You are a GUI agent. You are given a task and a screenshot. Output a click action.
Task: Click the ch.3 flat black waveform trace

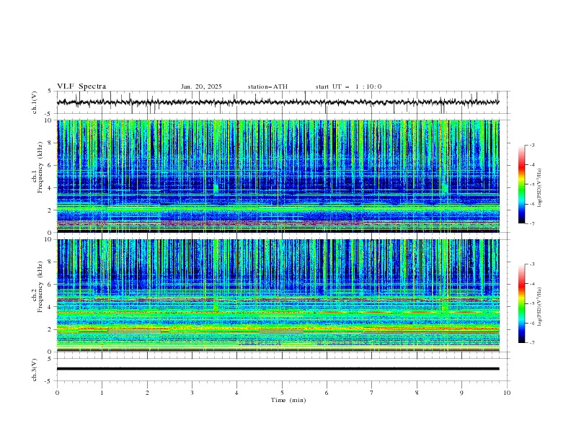click(278, 369)
